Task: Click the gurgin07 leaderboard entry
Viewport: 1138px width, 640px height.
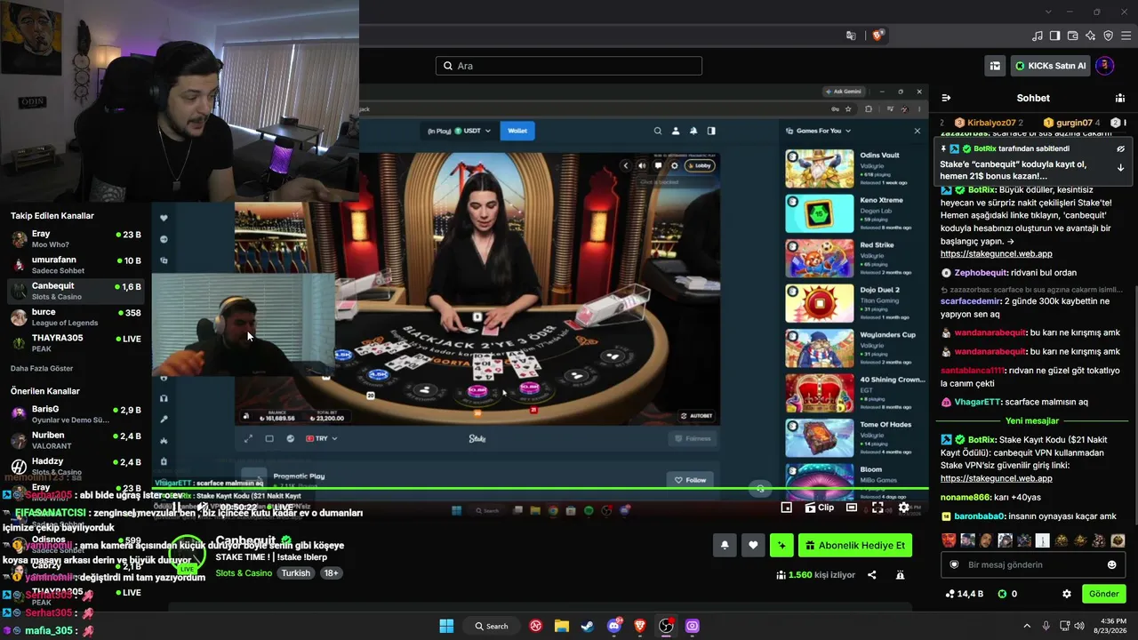Action: pos(1073,123)
